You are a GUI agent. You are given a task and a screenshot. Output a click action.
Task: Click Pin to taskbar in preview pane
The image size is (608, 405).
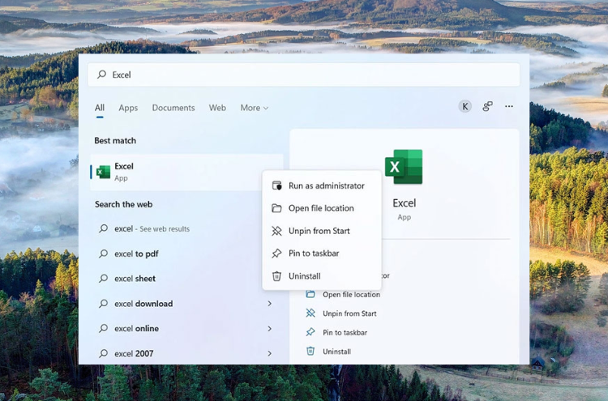click(x=345, y=333)
